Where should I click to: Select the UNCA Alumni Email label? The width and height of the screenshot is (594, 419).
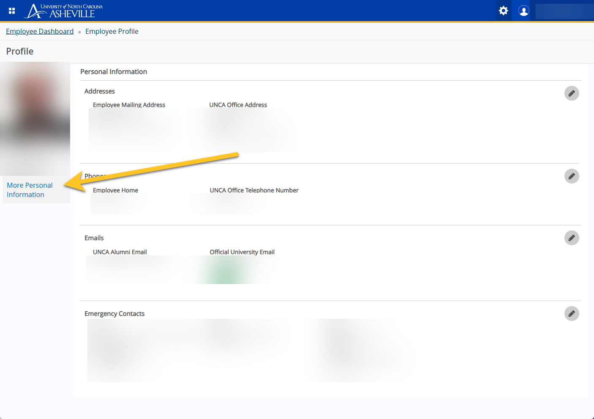click(120, 252)
